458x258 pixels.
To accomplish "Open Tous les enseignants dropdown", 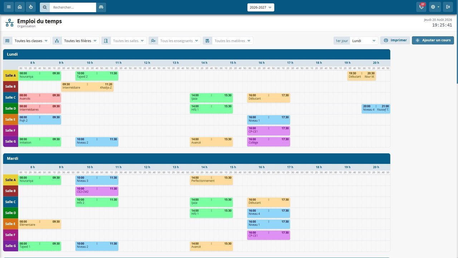I will (179, 41).
